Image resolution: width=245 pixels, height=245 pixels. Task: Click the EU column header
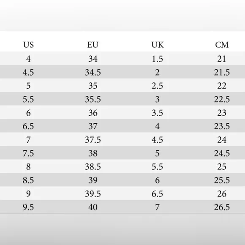[x=93, y=45]
